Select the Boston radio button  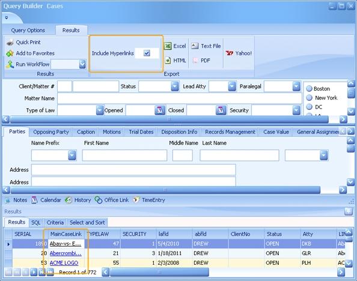309,88
